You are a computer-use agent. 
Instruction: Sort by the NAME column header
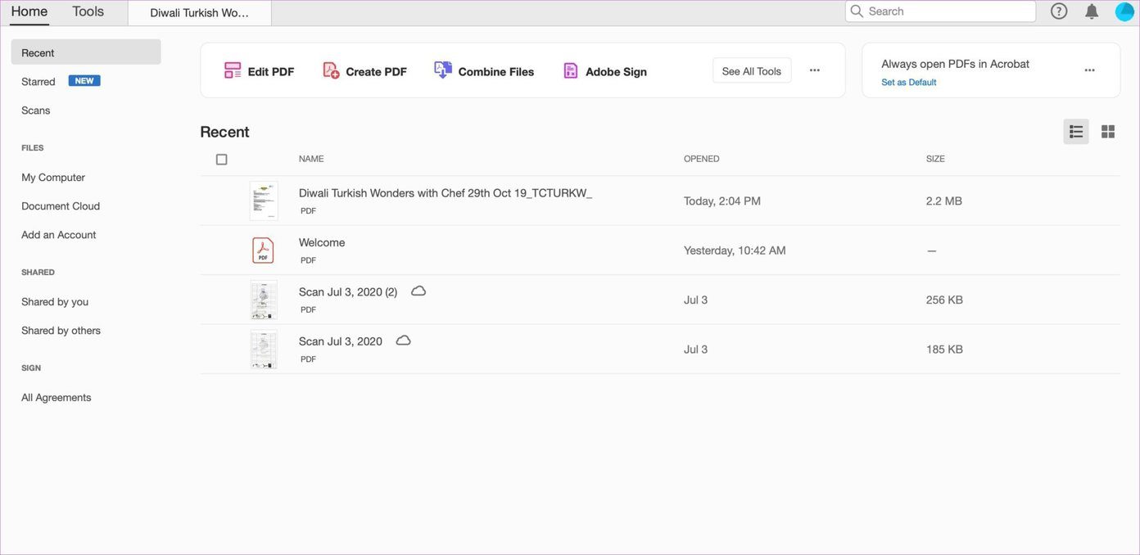click(311, 159)
